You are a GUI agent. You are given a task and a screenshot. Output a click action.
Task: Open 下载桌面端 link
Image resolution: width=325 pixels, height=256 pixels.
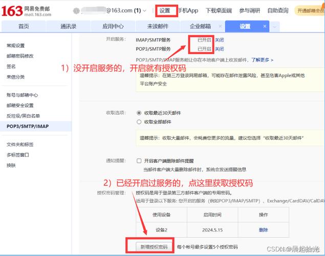pos(219,11)
